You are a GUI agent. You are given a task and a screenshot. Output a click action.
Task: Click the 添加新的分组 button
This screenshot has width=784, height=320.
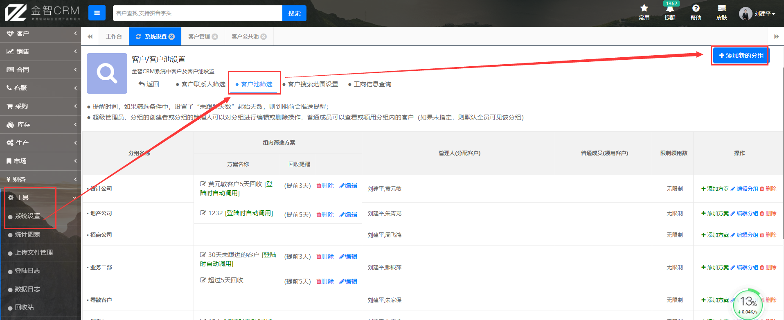point(741,56)
